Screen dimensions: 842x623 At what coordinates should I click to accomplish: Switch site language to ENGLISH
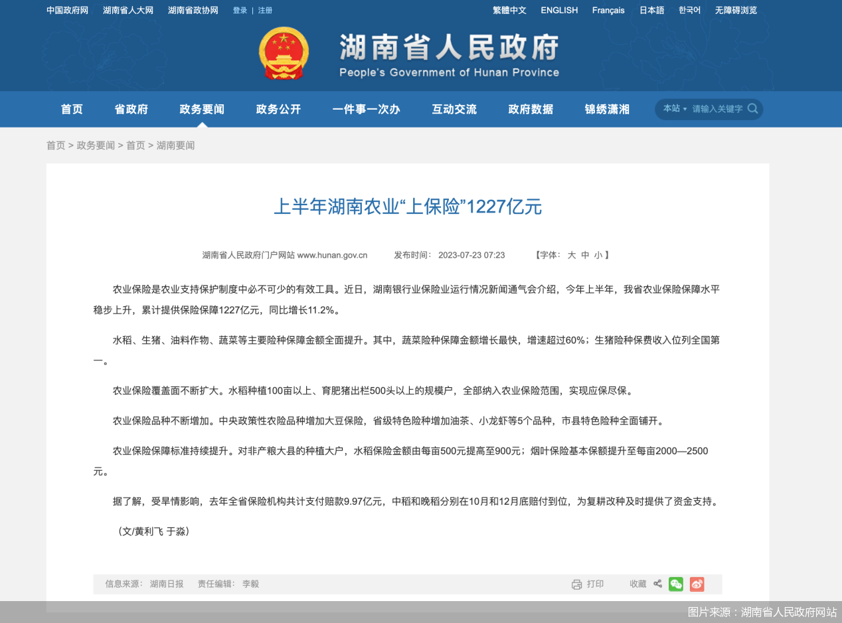point(559,10)
